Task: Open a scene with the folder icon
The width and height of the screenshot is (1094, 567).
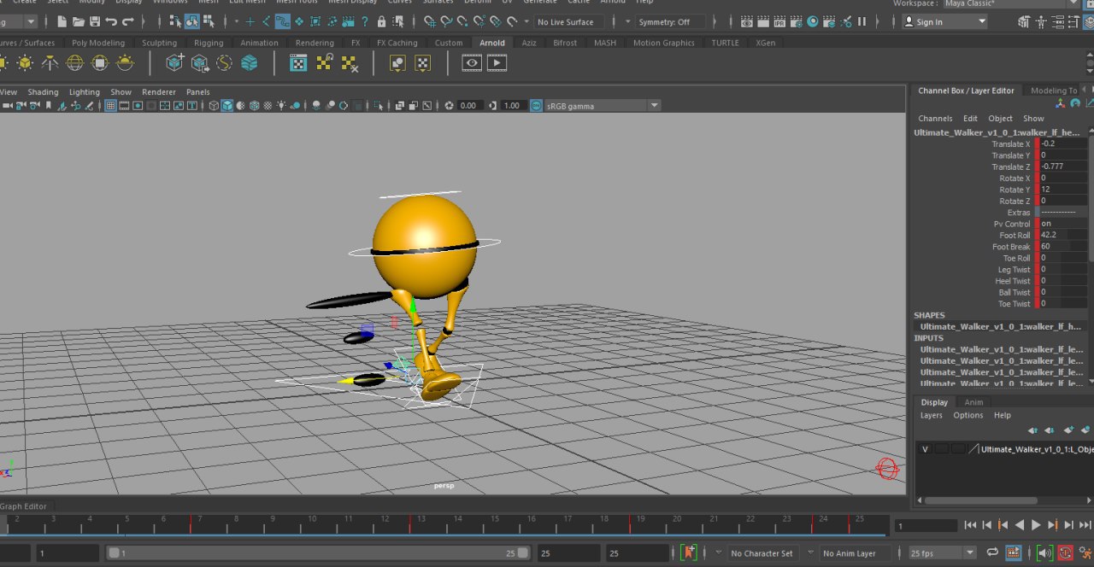Action: 78,21
